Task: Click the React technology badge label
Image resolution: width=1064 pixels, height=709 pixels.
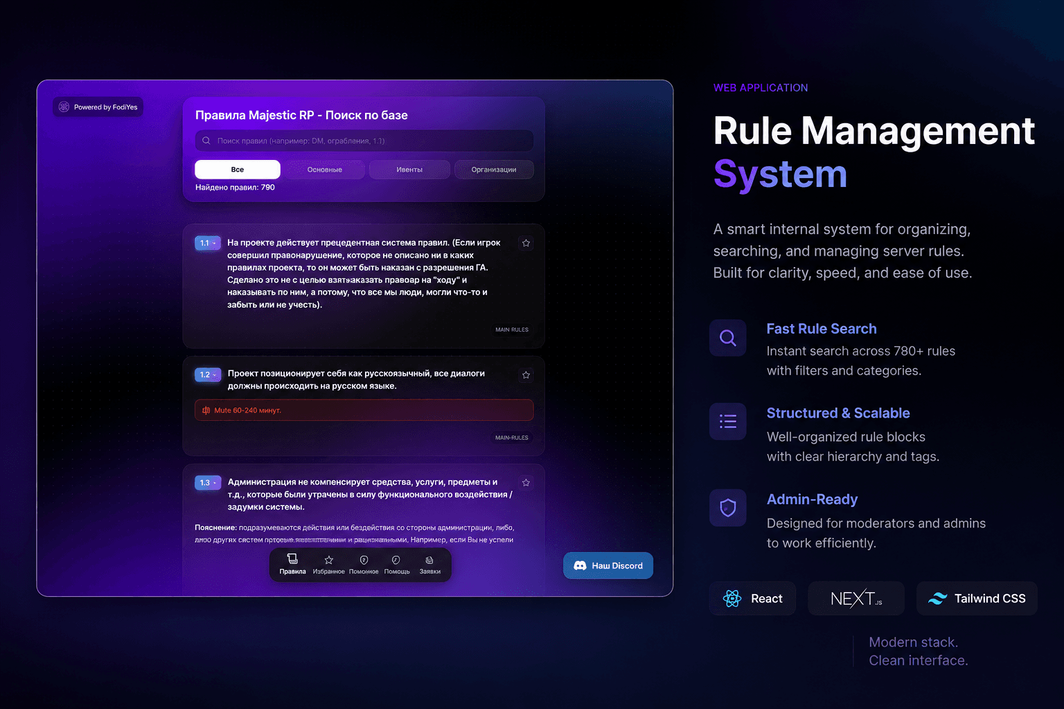Action: coord(767,598)
